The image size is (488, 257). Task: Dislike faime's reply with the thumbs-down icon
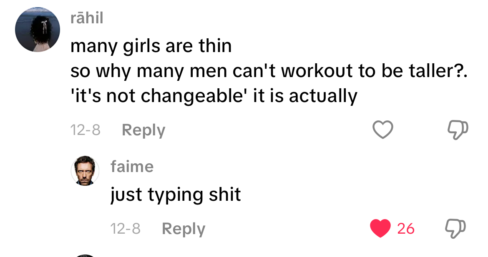point(455,229)
